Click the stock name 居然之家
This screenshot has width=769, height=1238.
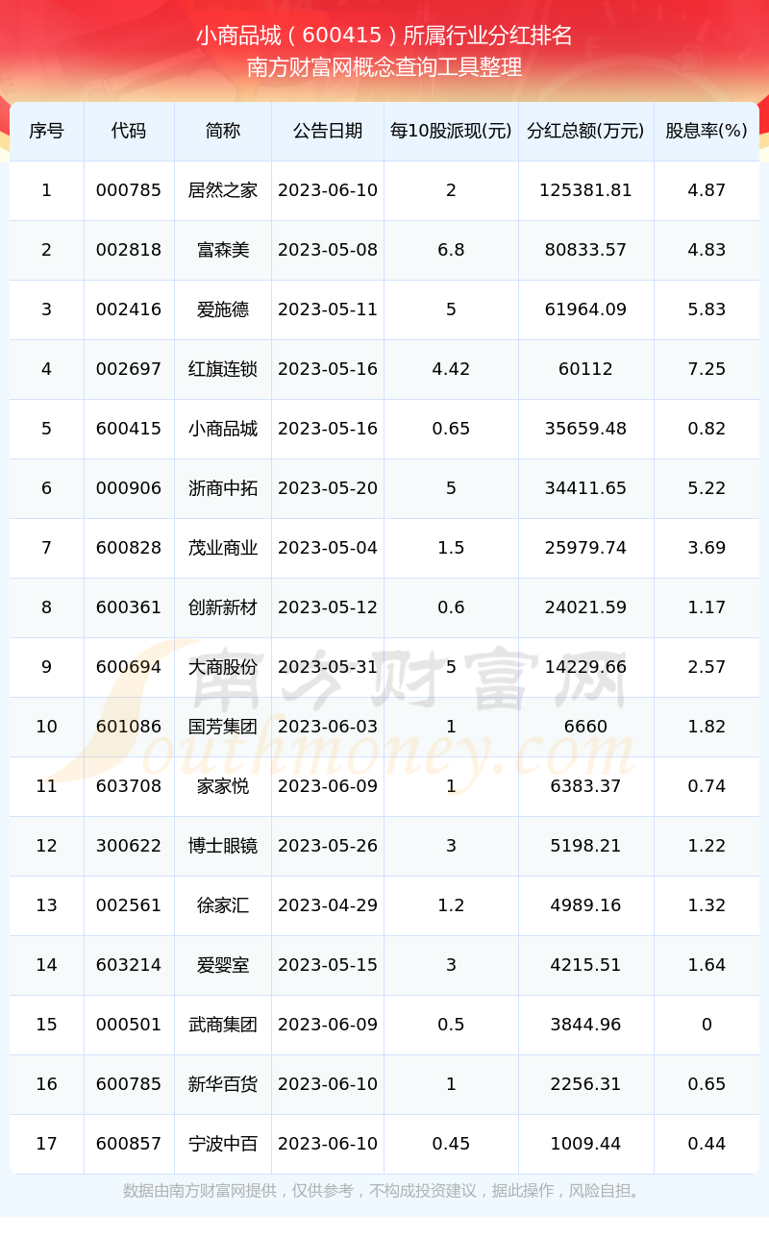point(223,190)
